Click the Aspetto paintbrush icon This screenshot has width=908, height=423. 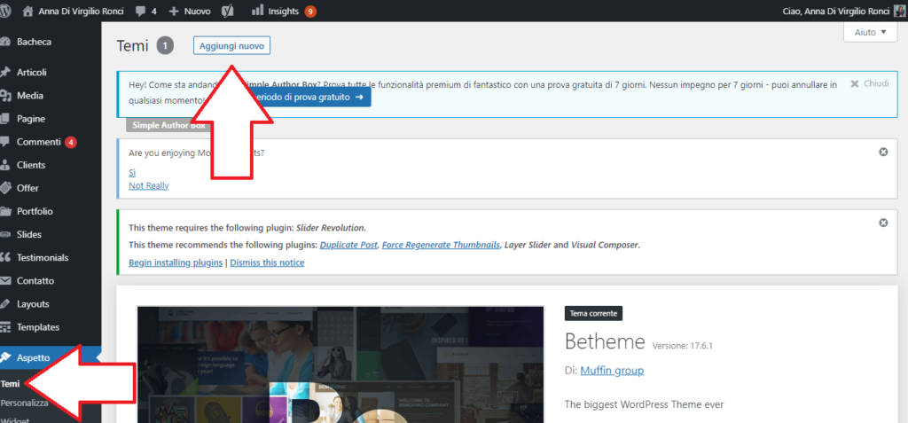coord(5,357)
